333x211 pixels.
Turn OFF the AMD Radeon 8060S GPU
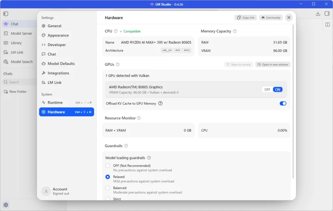(x=267, y=90)
